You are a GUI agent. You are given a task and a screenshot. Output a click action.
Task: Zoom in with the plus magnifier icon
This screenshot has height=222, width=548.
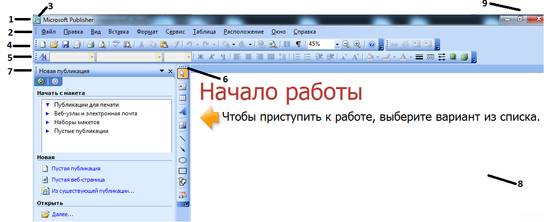[x=357, y=44]
